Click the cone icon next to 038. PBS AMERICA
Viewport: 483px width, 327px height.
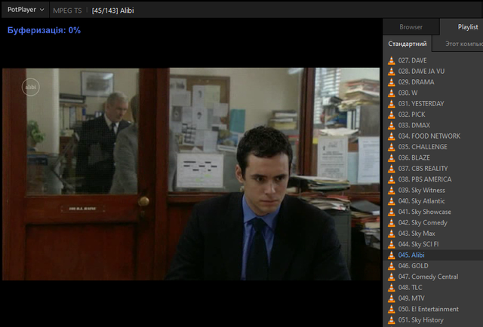pos(391,179)
